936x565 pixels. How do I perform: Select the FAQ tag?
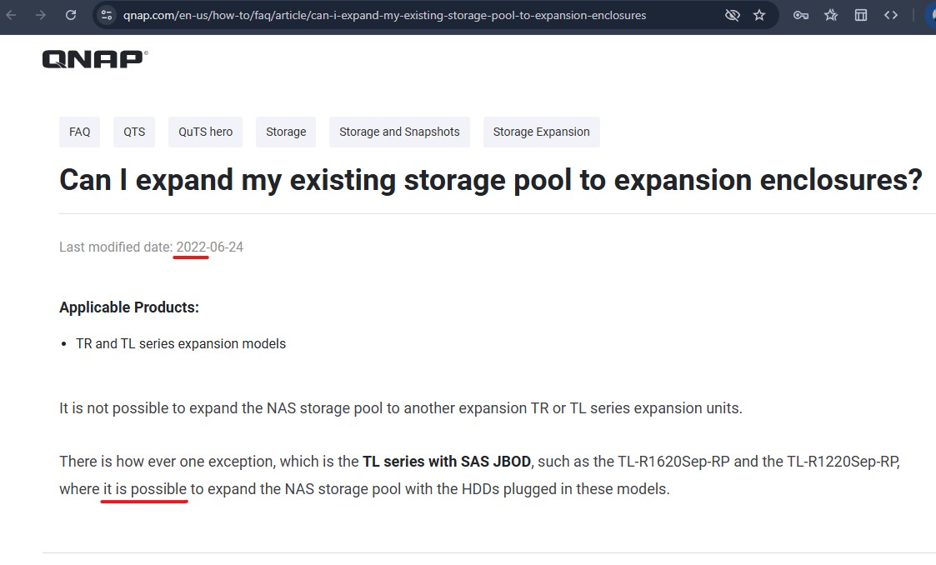80,132
